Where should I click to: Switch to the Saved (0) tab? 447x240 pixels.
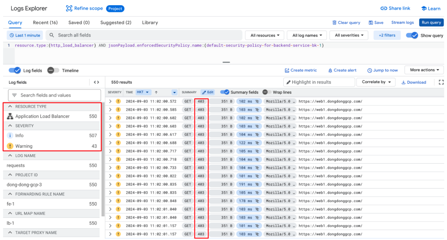(79, 23)
